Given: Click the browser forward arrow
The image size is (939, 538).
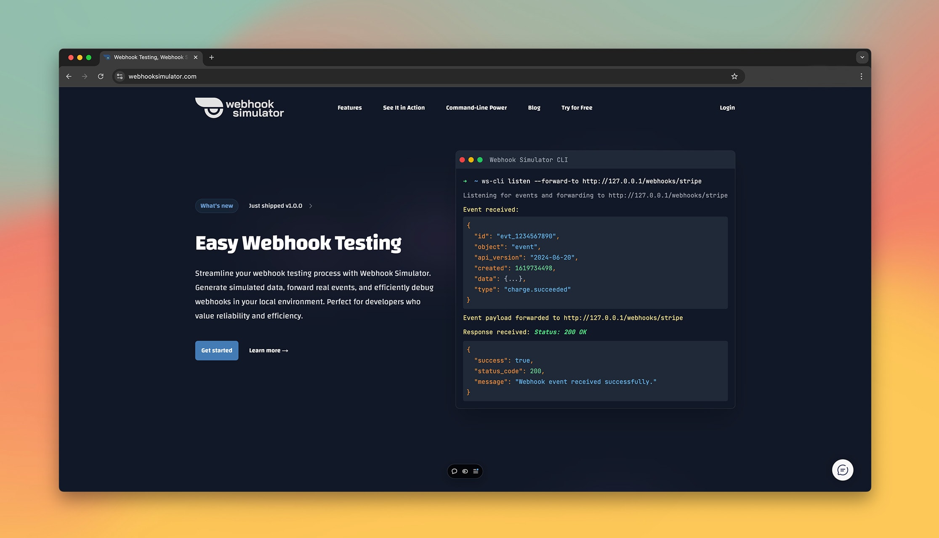Looking at the screenshot, I should (85, 77).
